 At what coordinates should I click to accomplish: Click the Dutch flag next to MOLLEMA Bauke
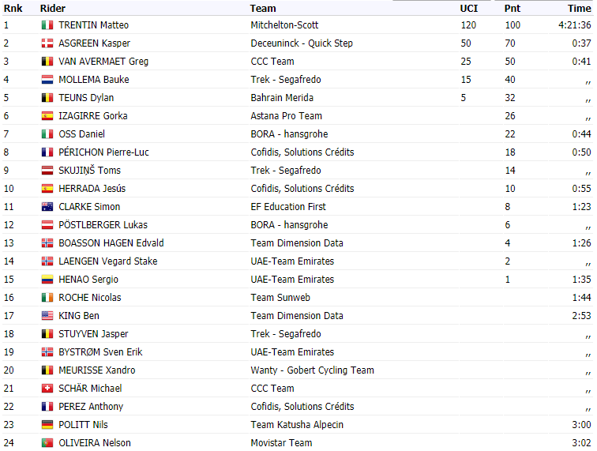tap(47, 80)
